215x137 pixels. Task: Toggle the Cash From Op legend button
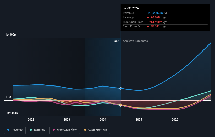pyautogui.click(x=95, y=130)
